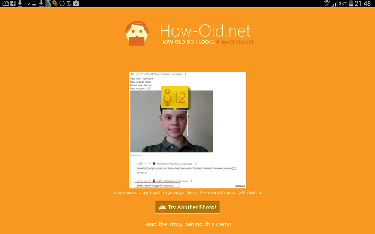The height and width of the screenshot is (234, 375).
Task: Tap the picture/gallery notification icon
Action: pyautogui.click(x=34, y=4)
